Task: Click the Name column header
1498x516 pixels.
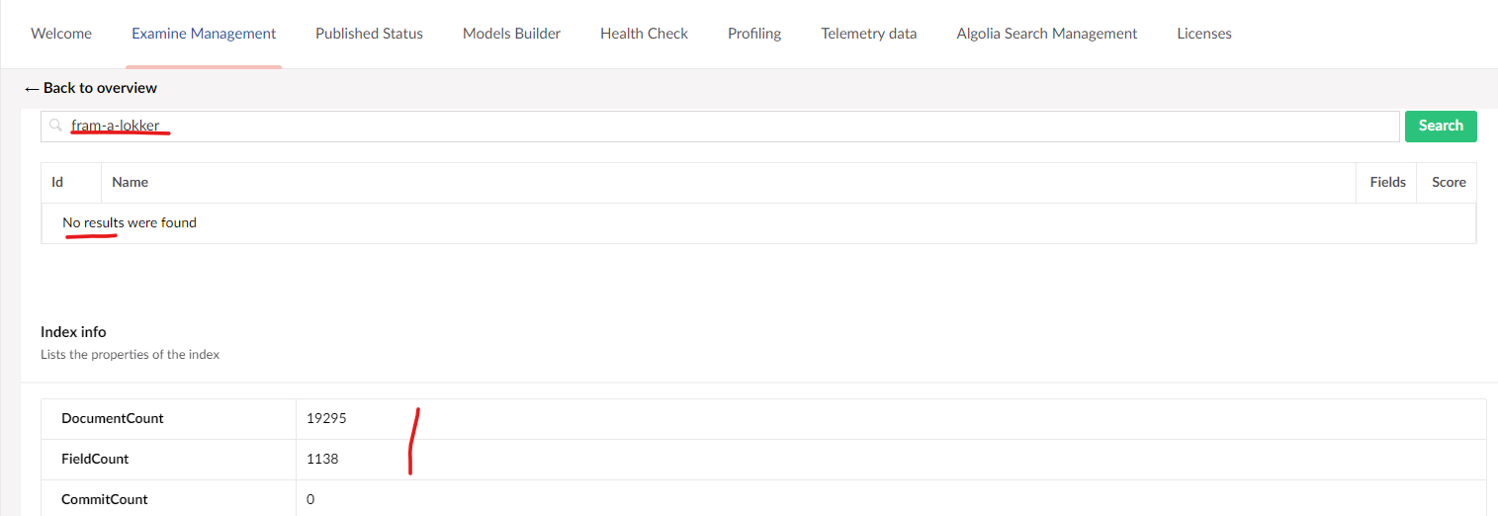Action: click(x=131, y=182)
